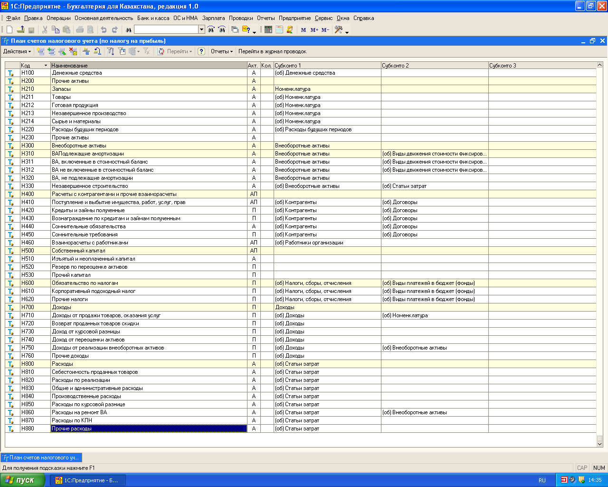The width and height of the screenshot is (608, 487).
Task: Open the Проводки menu
Action: pos(241,18)
